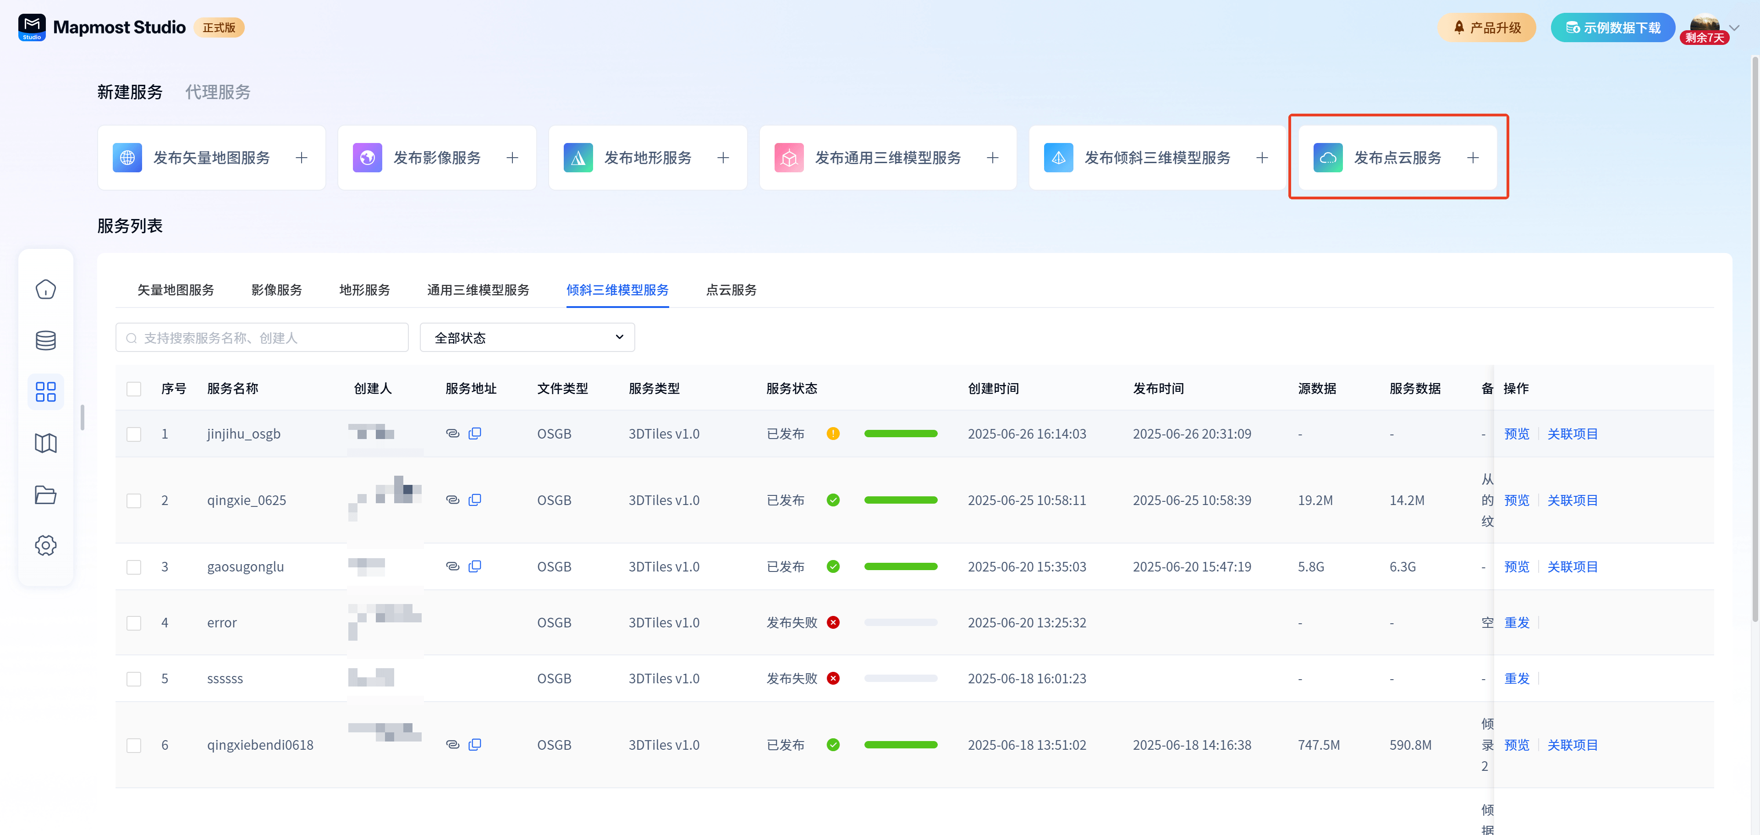1760x835 pixels.
Task: Click plus on 发布影像服务 card
Action: (512, 158)
